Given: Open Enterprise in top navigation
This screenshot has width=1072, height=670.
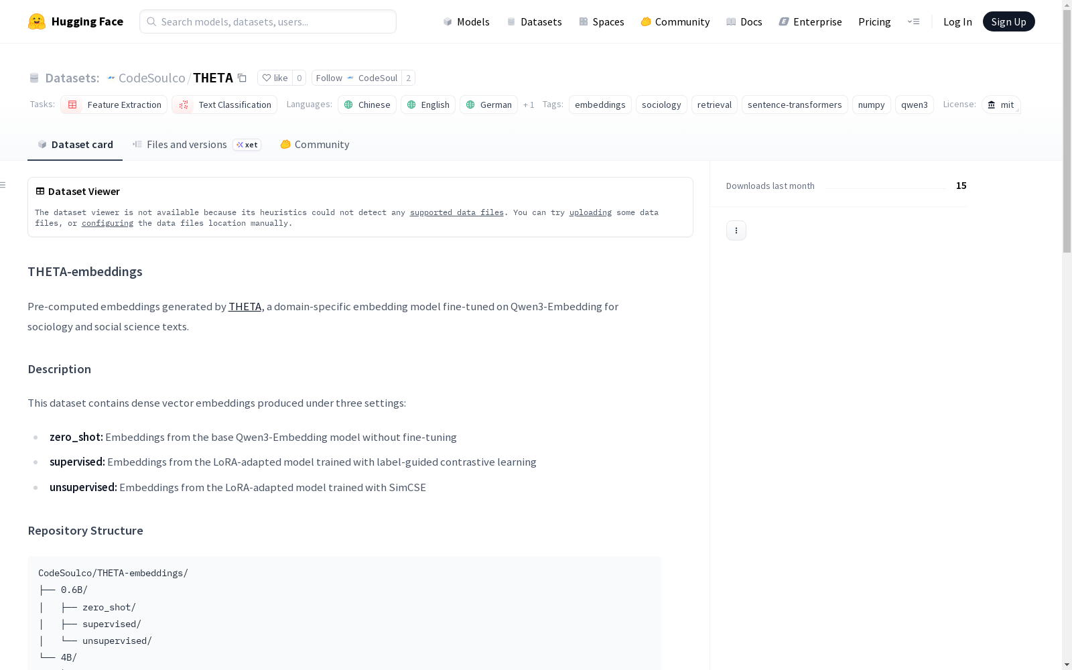Looking at the screenshot, I should click(x=810, y=21).
